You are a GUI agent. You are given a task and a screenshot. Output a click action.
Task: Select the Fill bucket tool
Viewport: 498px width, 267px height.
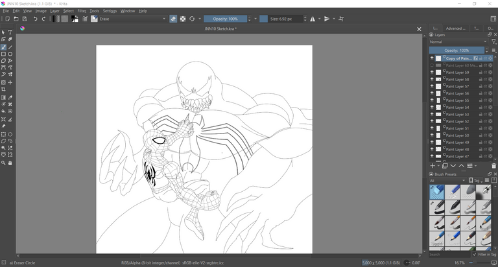(x=3, y=111)
